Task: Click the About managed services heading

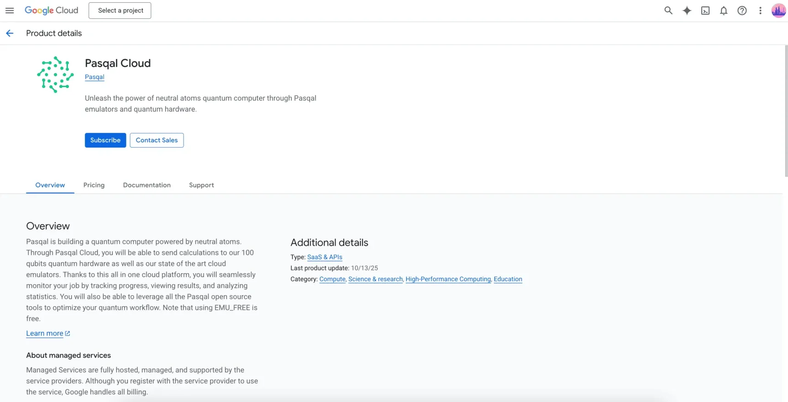Action: 68,355
